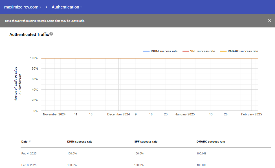Select the DMARC success rate table column header
The image size is (275, 168).
click(210, 142)
